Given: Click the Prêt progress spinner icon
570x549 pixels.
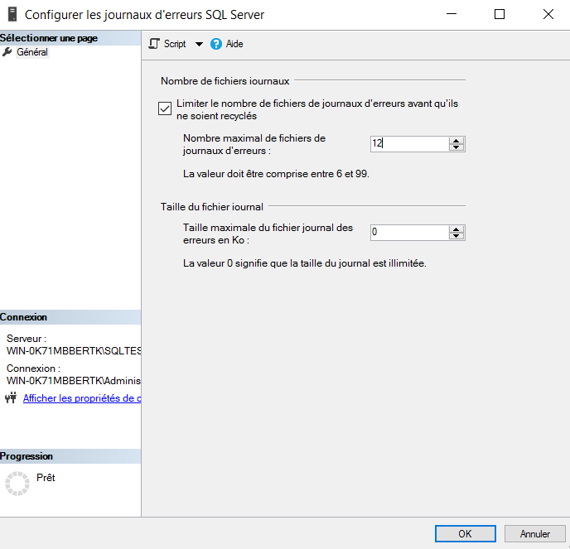Looking at the screenshot, I should click(x=17, y=484).
